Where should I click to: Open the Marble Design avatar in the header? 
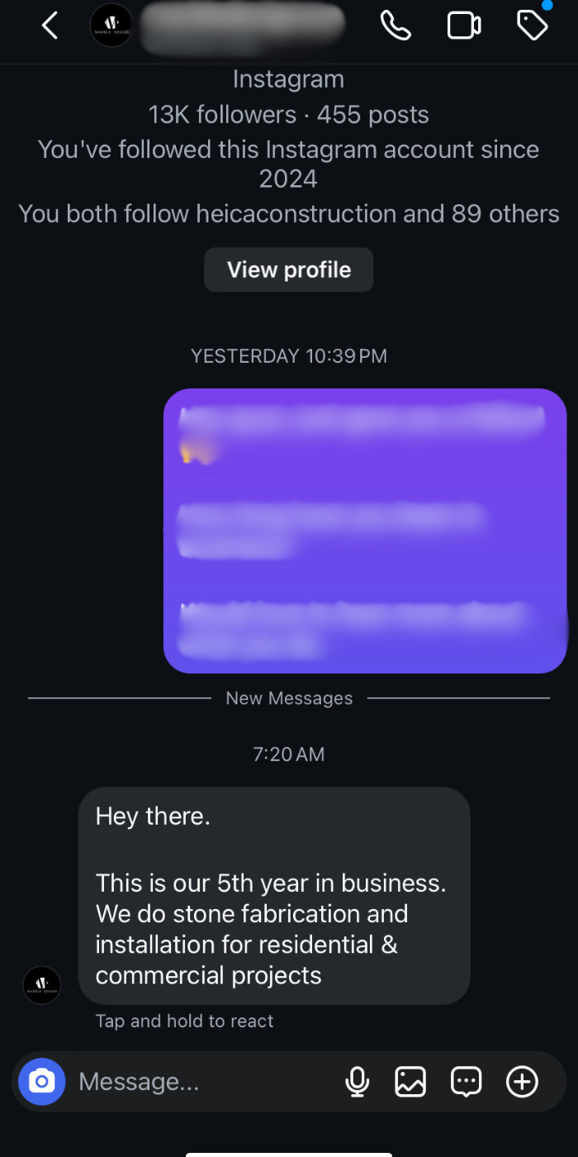pos(111,26)
